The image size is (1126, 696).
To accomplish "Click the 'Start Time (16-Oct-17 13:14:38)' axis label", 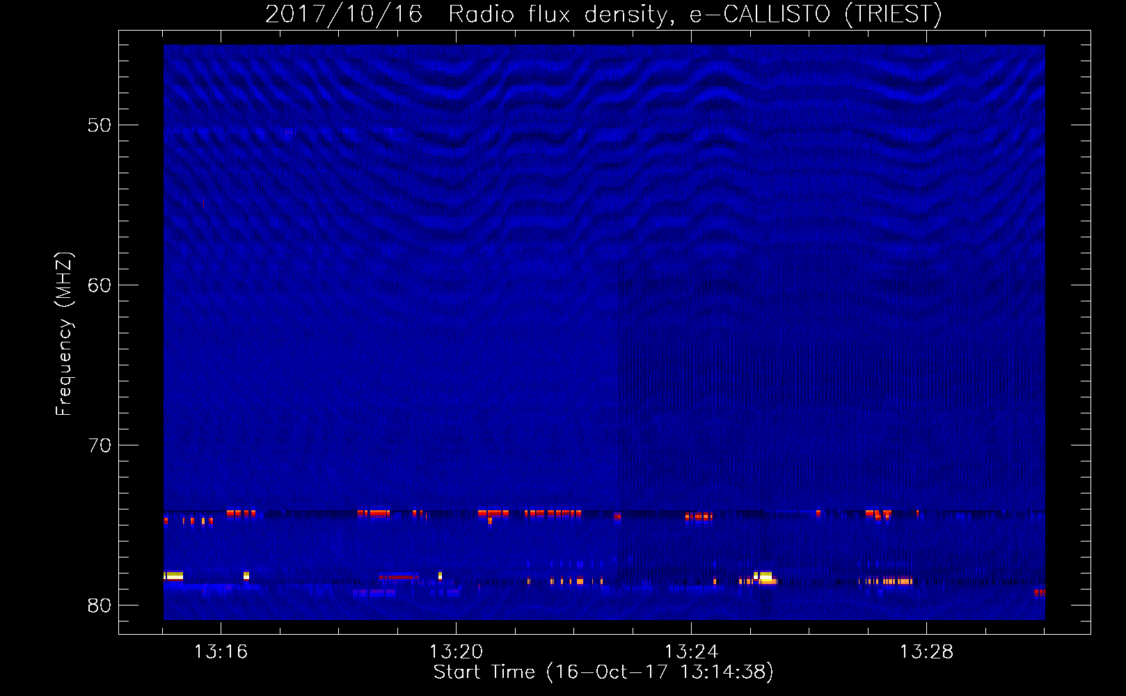I will click(603, 672).
